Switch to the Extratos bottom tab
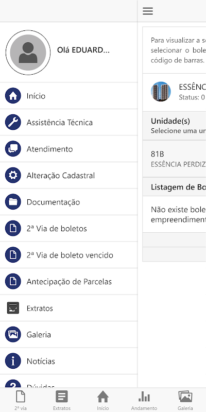Viewport: 206px width, 412px height. click(x=62, y=400)
